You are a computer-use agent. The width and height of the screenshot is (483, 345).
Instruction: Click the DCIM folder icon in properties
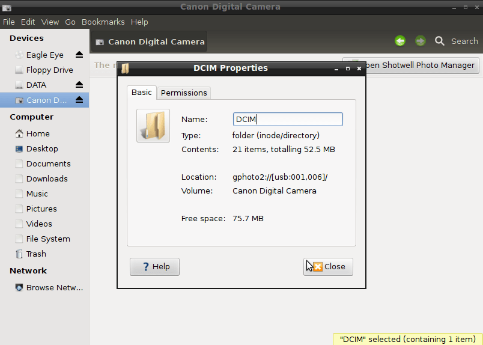point(153,126)
